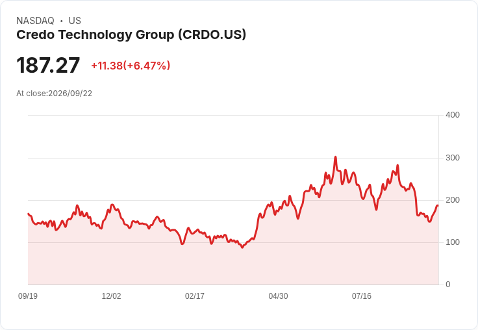The image size is (478, 330).
Task: Click the Credo Technology Group (CRDO.US) title
Action: [131, 35]
